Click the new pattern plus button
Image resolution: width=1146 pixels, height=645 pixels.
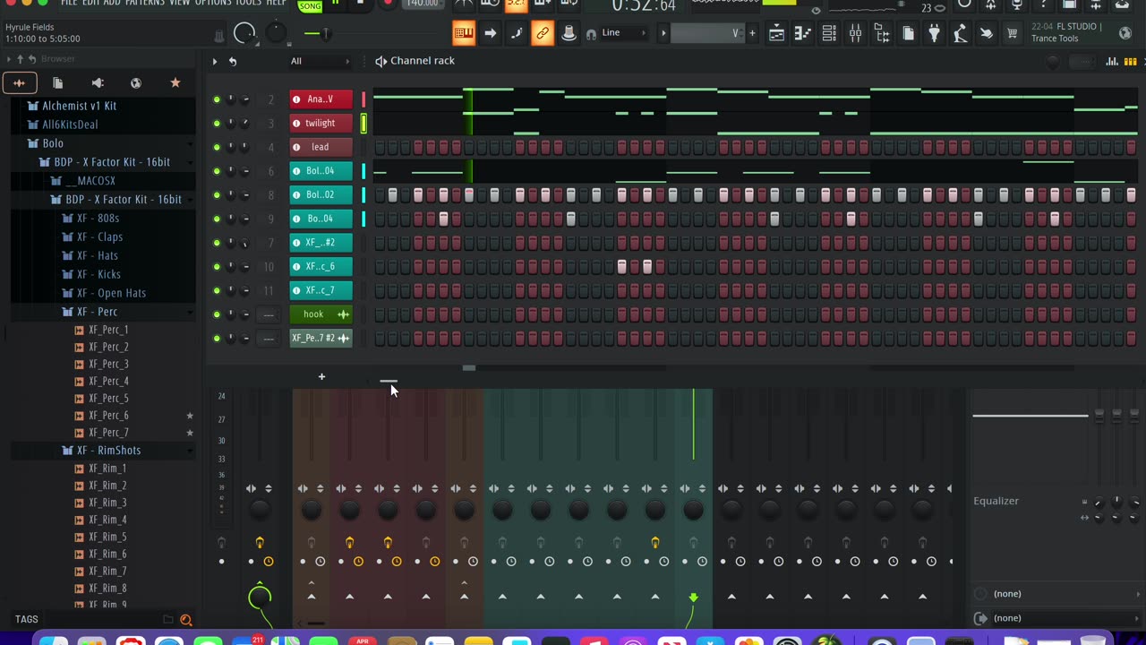[x=752, y=33]
